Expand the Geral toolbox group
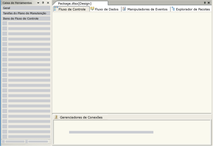 point(26,8)
